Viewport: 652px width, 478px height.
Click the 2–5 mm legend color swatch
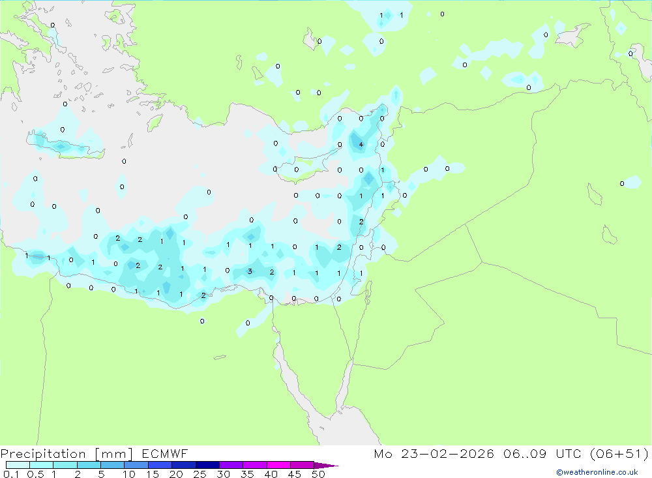(89, 465)
